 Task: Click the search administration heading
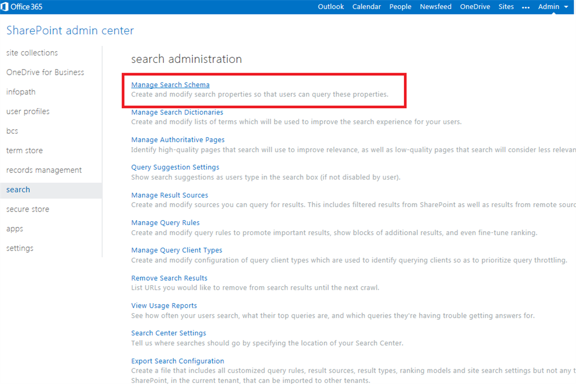click(187, 59)
